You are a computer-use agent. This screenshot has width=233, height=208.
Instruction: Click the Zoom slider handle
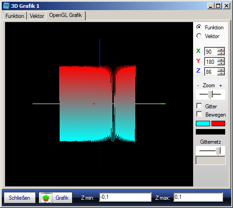[x=211, y=95]
